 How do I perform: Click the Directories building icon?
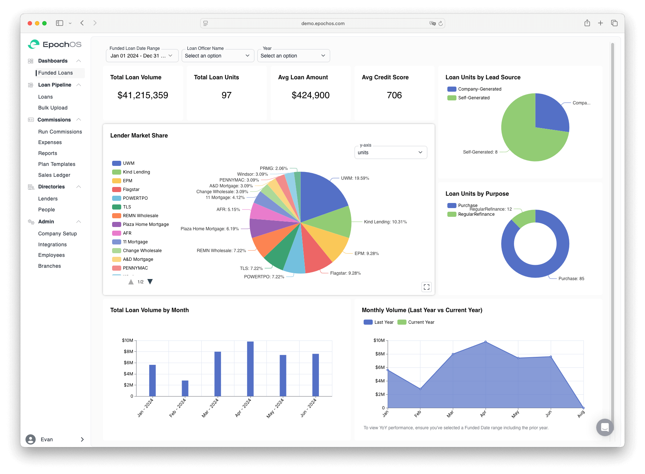tap(31, 187)
